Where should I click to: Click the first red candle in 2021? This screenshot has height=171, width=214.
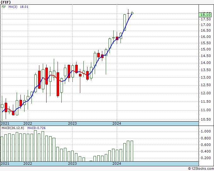(x=6, y=107)
